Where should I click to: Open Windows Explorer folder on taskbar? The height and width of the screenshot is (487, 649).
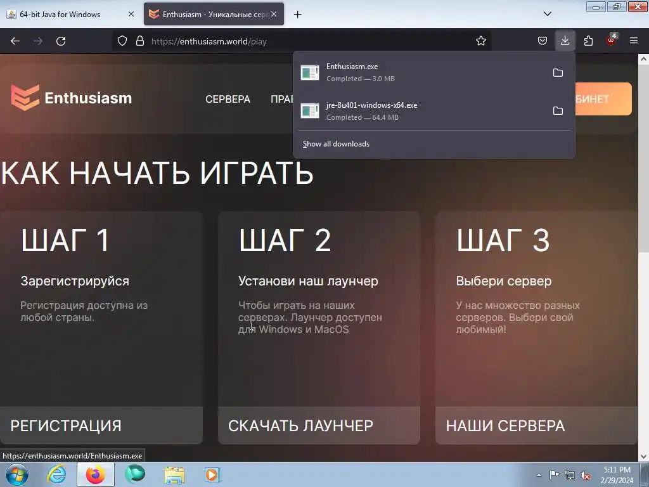coord(174,474)
